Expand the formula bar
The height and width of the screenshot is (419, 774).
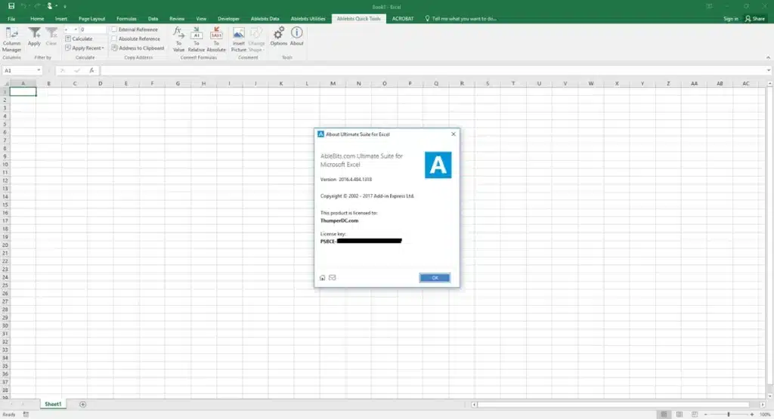tap(769, 70)
